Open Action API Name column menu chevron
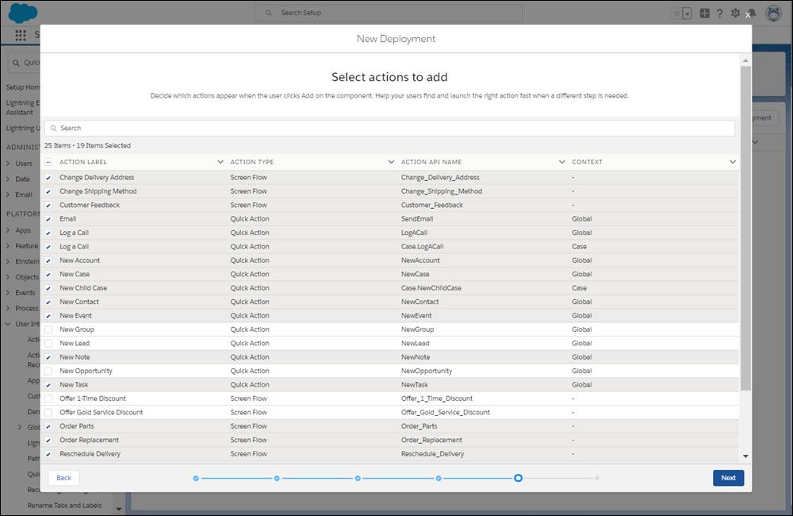 [x=562, y=162]
